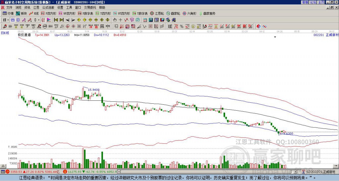Select the red pencil drawing tool
The width and height of the screenshot is (339, 181).
coord(5,26)
